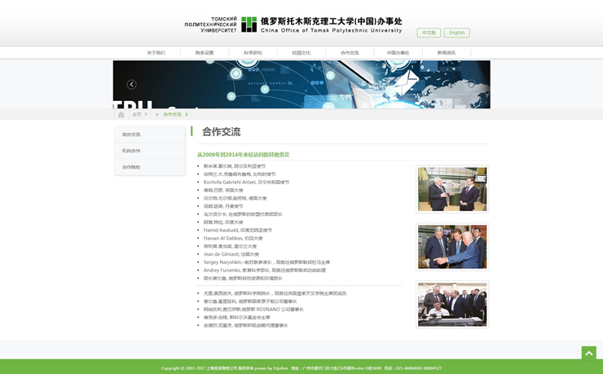Go to previous banner slide arrow

(131, 84)
